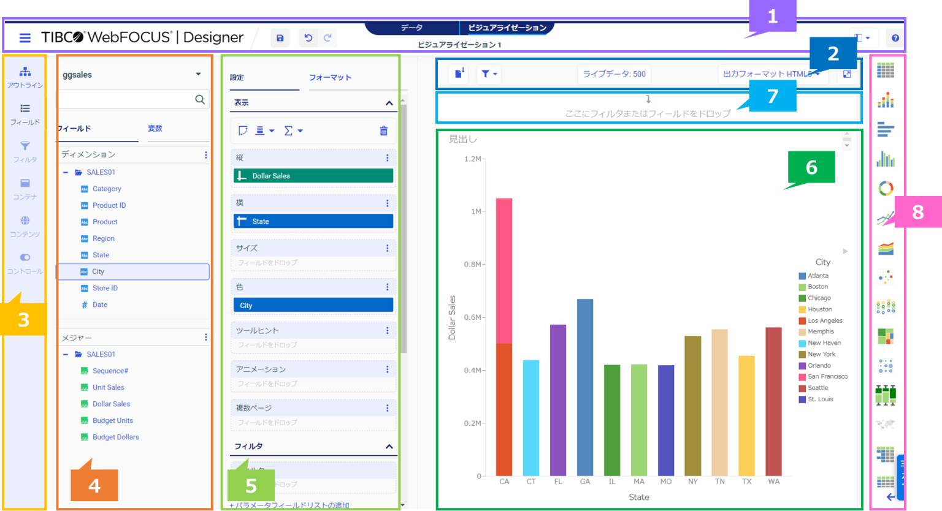942x511 pixels.
Task: Select the フィルタ icon in left sidebar
Action: [x=25, y=151]
